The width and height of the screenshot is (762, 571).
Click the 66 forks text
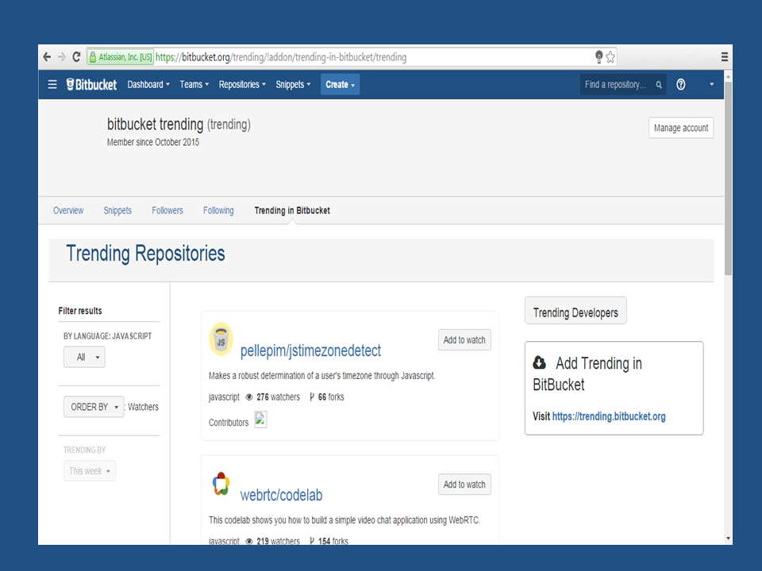(x=331, y=397)
